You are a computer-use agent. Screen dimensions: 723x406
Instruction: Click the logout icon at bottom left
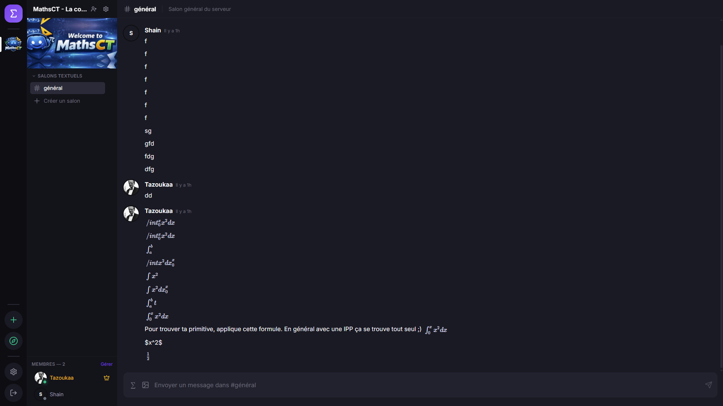tap(14, 393)
